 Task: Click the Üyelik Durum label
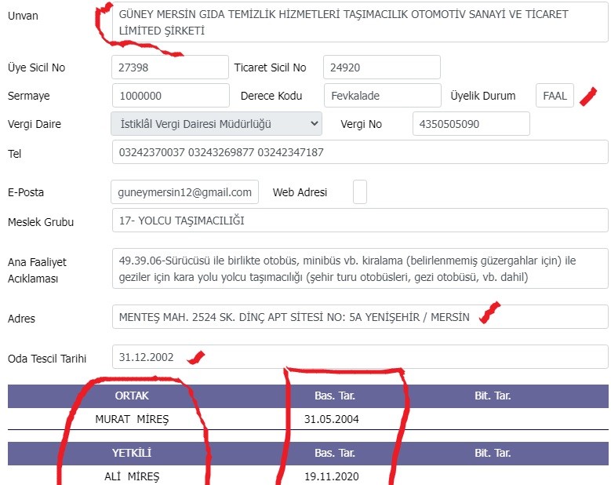coord(483,96)
